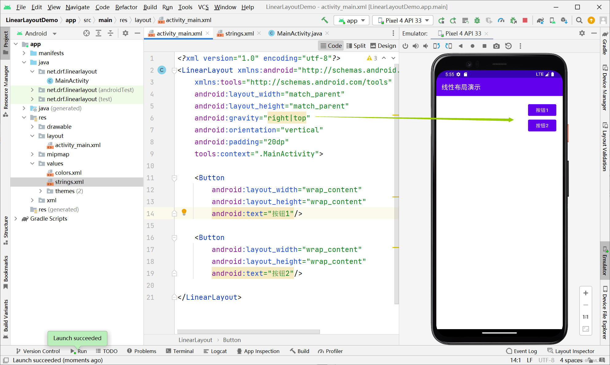Collapse the values folder in project tree
Screen dimensions: 610x365
click(x=32, y=163)
